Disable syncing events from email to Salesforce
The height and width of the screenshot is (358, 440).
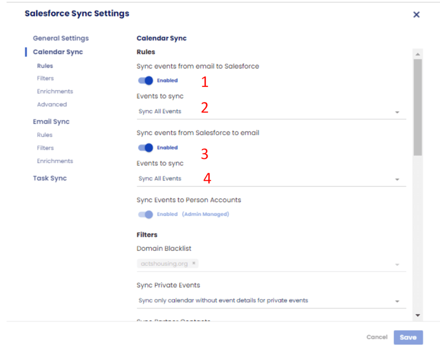(x=146, y=80)
